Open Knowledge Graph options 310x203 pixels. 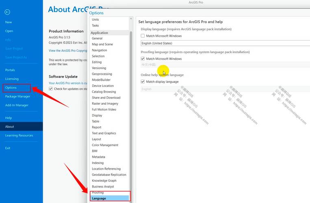pos(104,181)
